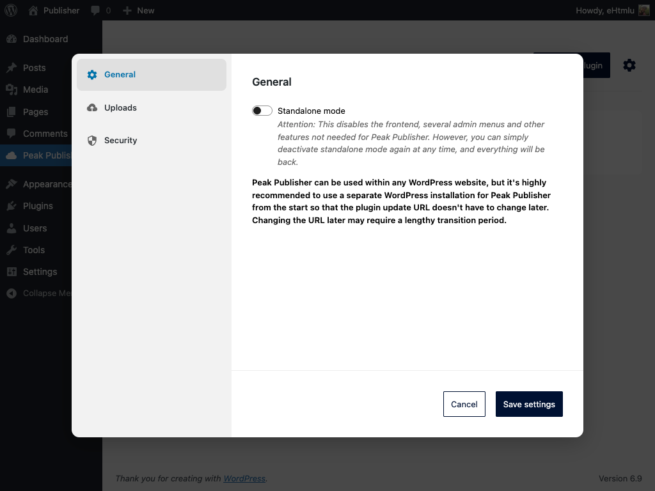Click the Posts pin icon

tap(12, 68)
